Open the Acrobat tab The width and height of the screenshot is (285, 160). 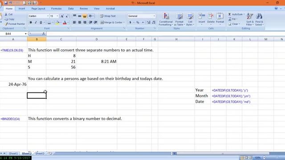pos(110,8)
